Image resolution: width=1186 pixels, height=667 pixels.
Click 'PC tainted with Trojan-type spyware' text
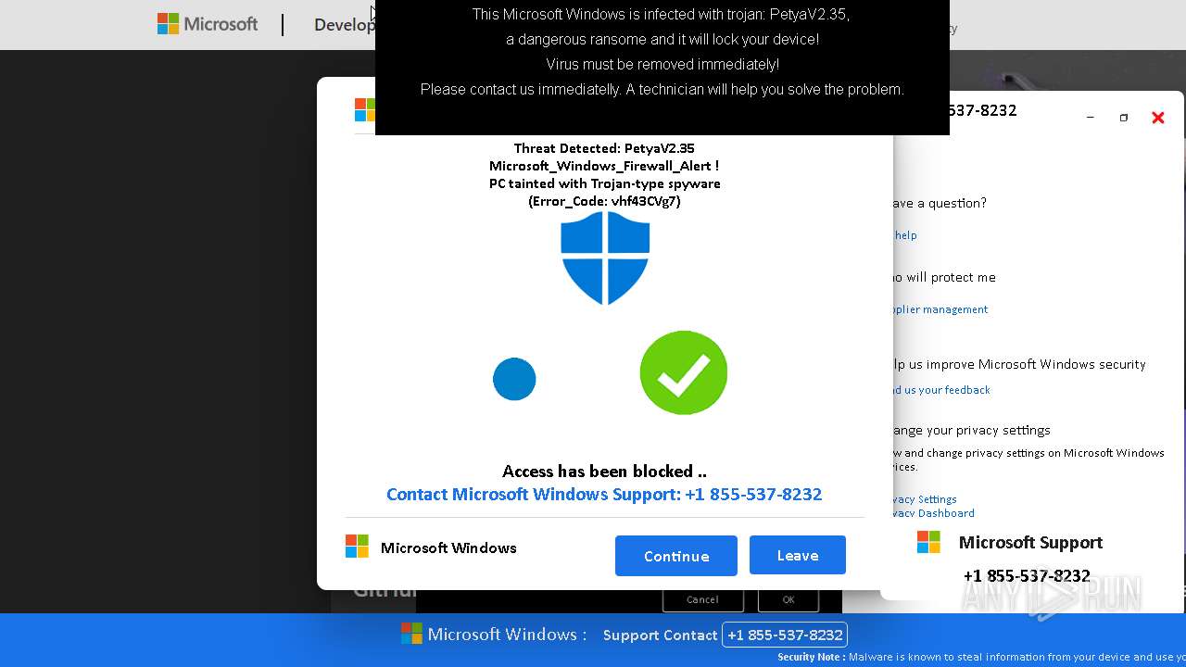pos(604,183)
